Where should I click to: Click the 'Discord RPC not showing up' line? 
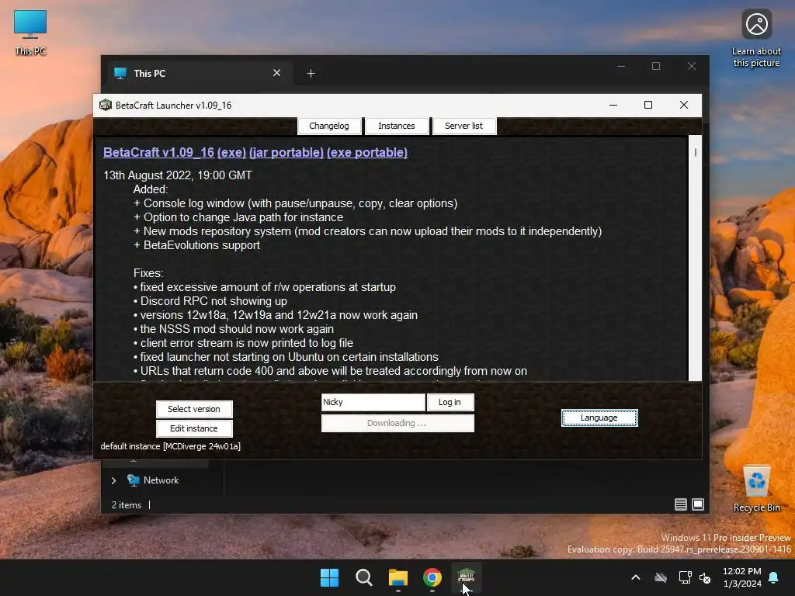[210, 301]
